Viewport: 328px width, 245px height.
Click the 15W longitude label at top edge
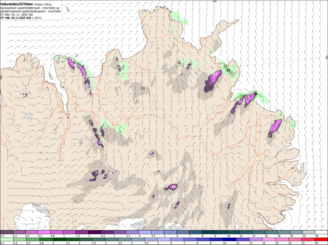pos(214,2)
